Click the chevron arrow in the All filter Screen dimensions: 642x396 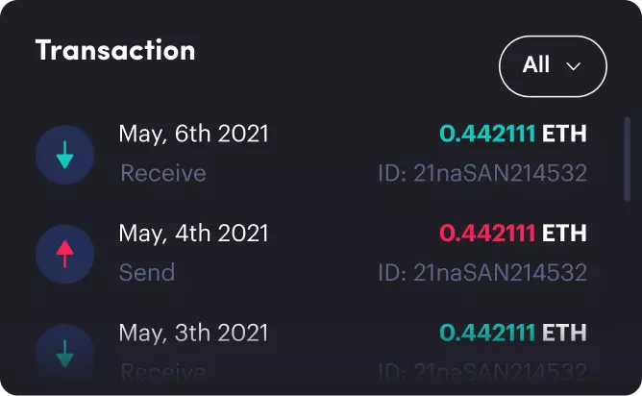click(x=575, y=66)
